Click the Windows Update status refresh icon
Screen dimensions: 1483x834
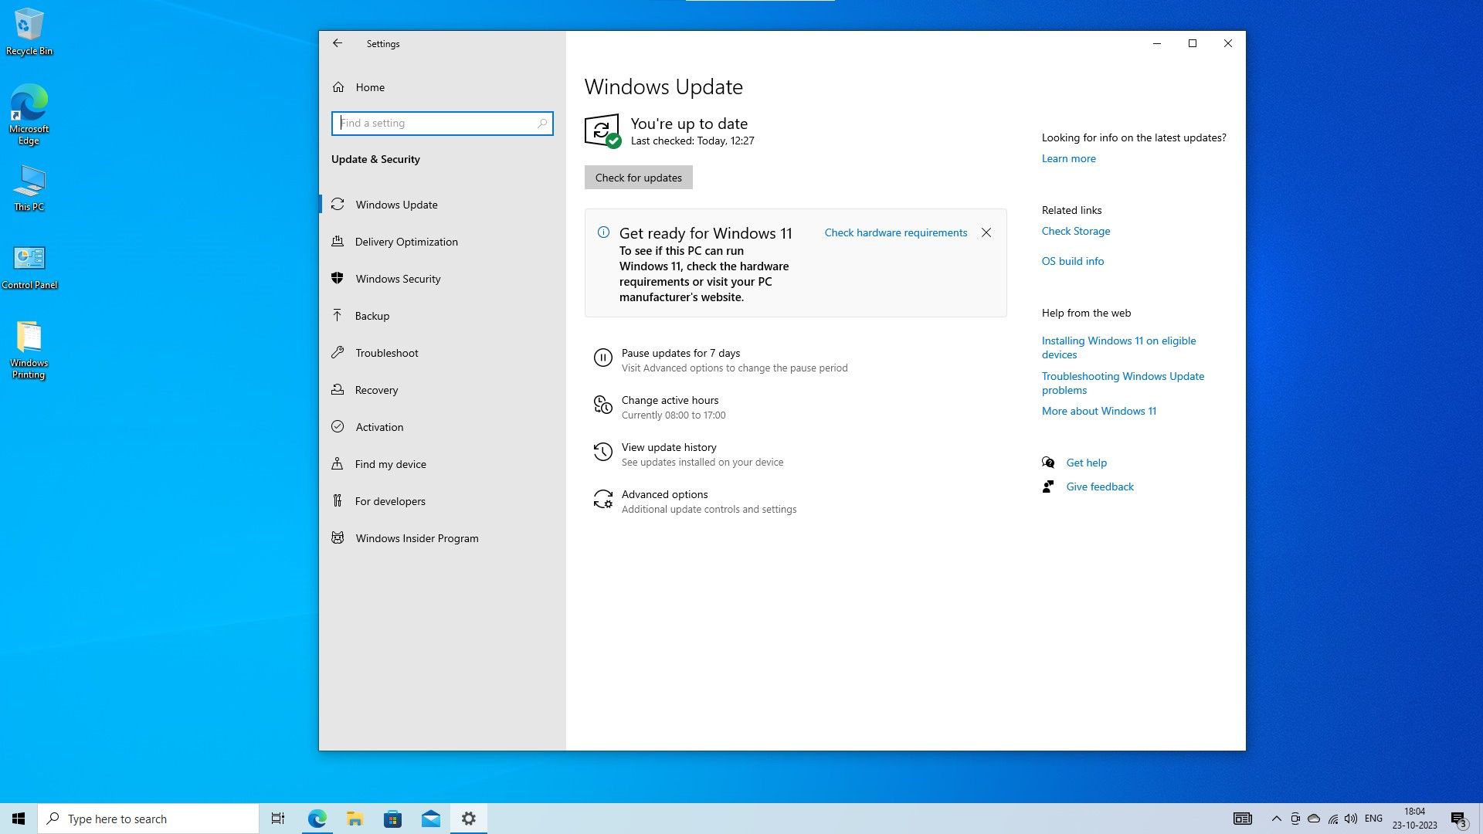[x=602, y=131]
